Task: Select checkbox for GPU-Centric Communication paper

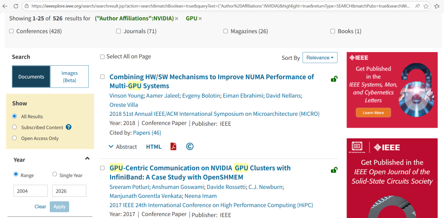Action: (x=102, y=168)
